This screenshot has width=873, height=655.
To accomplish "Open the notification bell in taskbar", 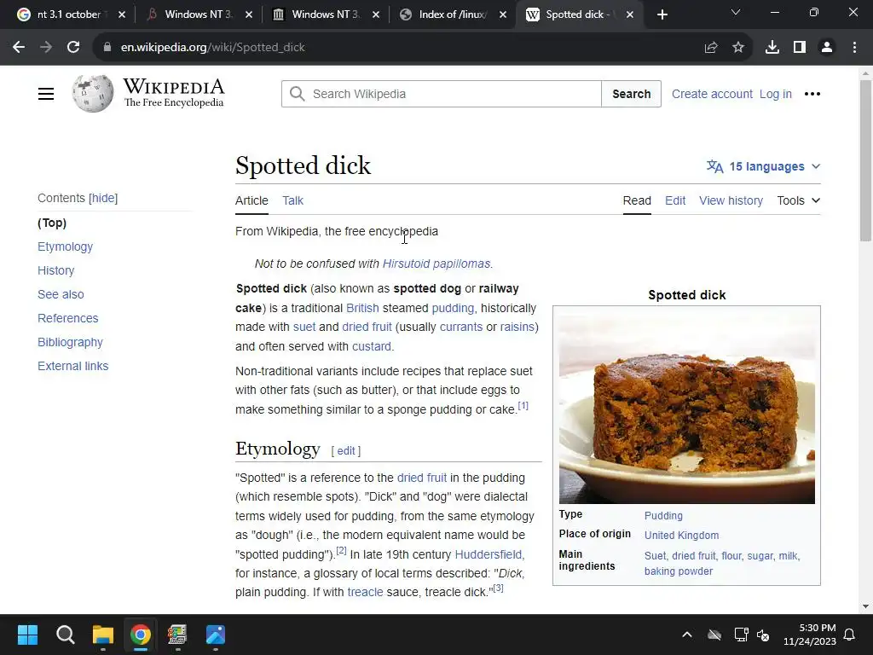I will coord(850,635).
